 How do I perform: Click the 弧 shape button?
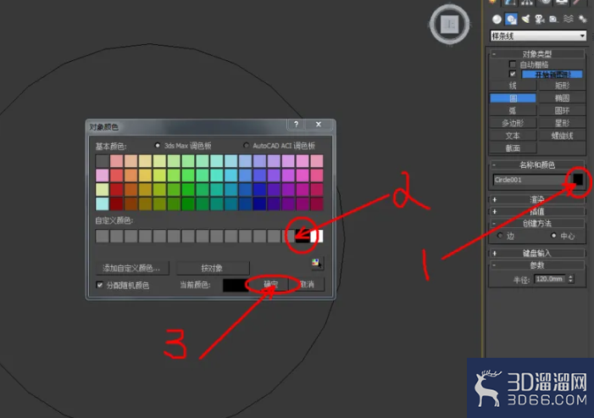(x=513, y=111)
